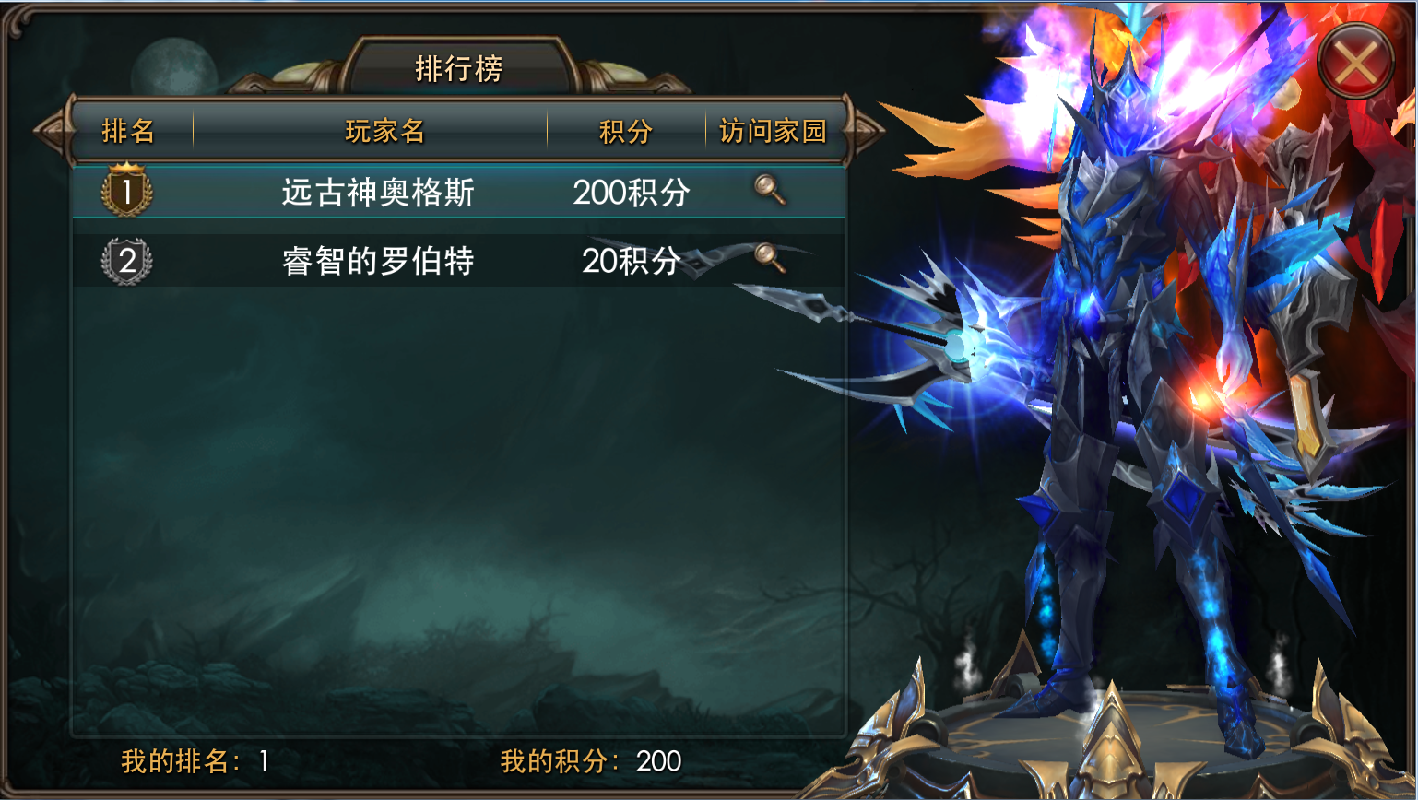Tap the moon emblem above the table
Image resolution: width=1418 pixels, height=800 pixels.
pos(174,69)
